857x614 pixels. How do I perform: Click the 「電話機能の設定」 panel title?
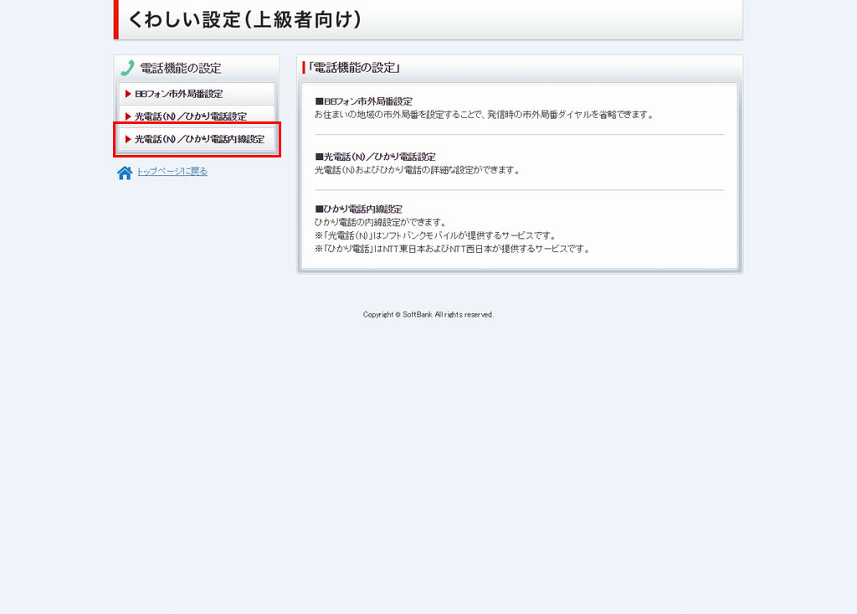point(354,68)
